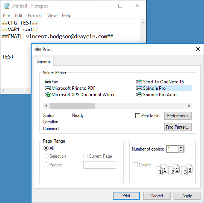Click the Notepad app icon in title bar
Image resolution: width=204 pixels, height=203 pixels.
(x=6, y=6)
